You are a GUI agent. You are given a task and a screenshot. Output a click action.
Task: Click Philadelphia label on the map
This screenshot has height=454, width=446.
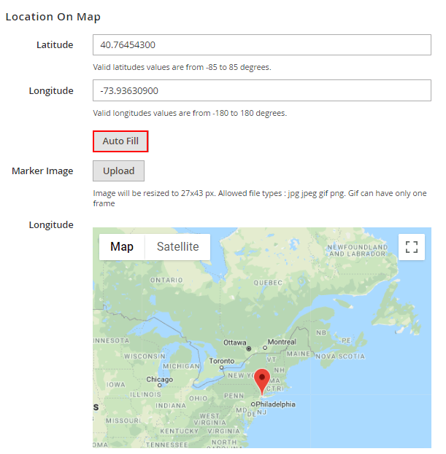[275, 404]
